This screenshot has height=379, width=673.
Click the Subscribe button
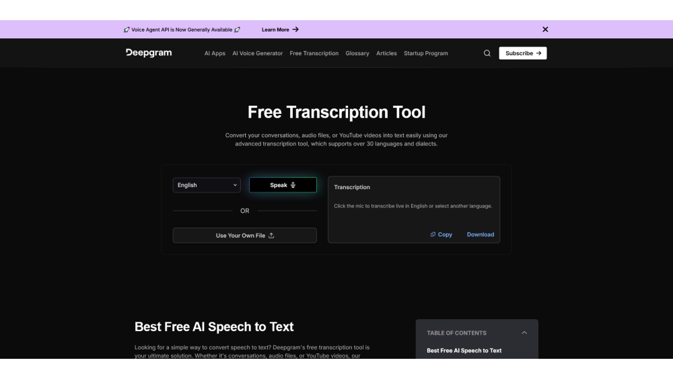pos(522,53)
